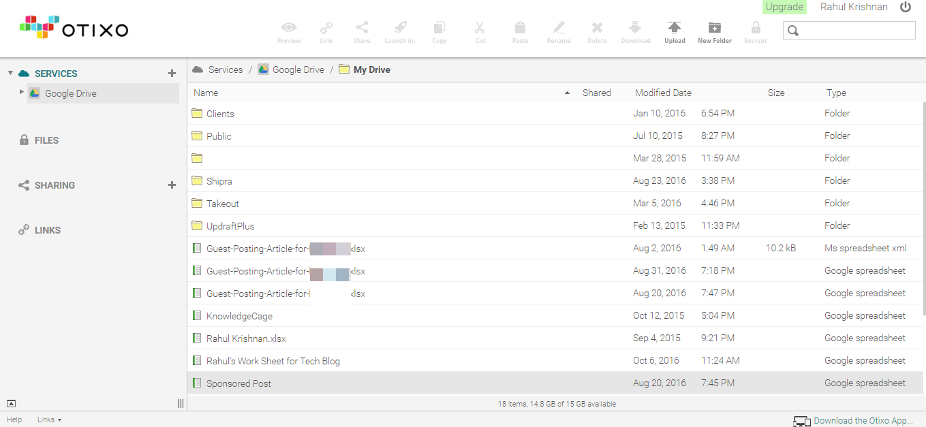
Task: Click the Google Drive breadcrumb link
Action: (x=298, y=69)
